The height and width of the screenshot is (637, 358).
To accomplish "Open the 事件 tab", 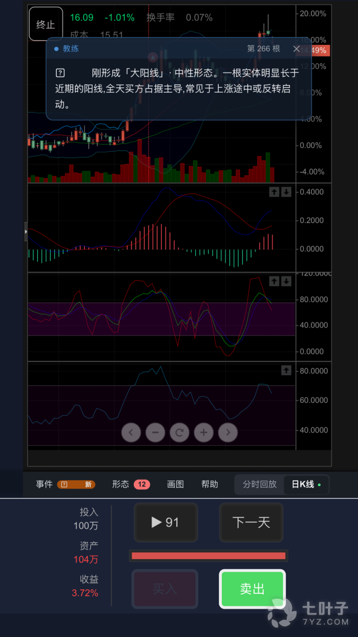I will (x=44, y=484).
